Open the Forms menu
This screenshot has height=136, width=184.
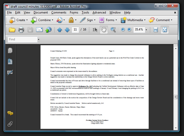click(74, 12)
